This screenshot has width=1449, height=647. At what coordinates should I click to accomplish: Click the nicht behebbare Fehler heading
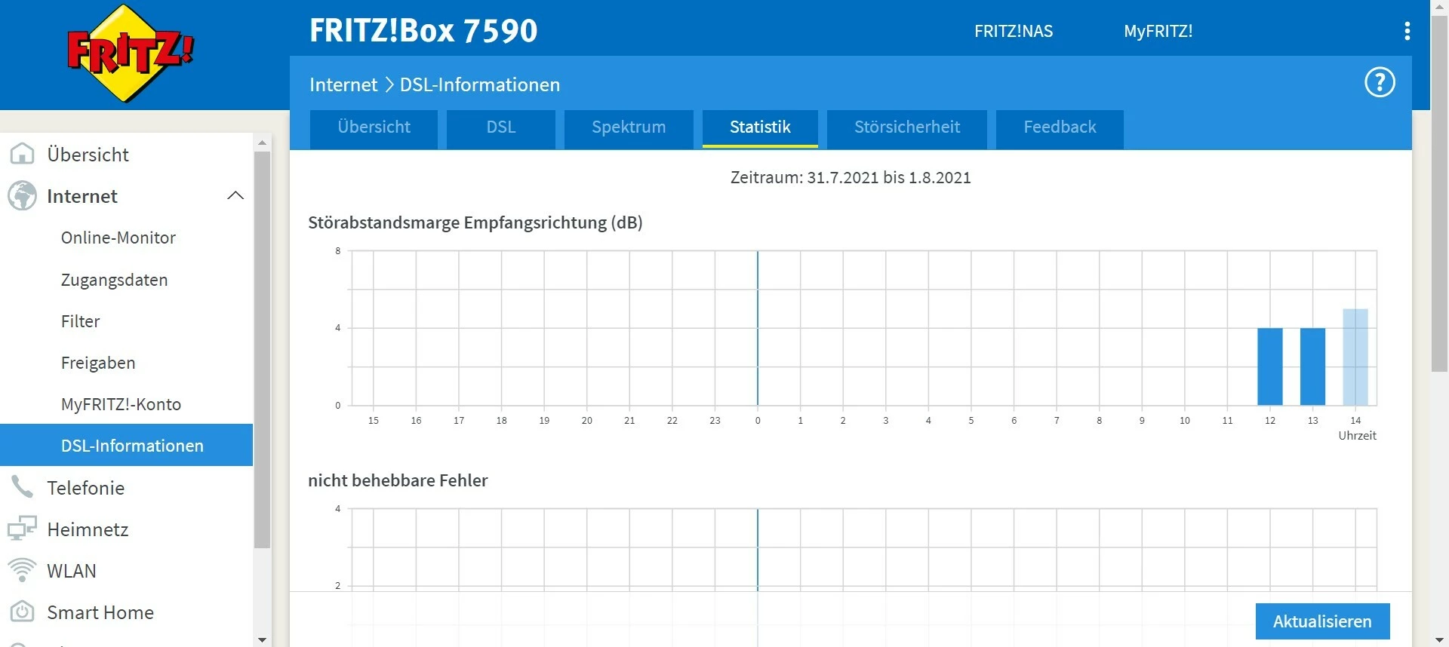coord(398,480)
